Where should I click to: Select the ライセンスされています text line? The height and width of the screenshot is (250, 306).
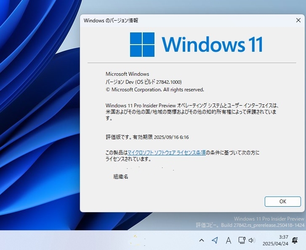pos(129,159)
